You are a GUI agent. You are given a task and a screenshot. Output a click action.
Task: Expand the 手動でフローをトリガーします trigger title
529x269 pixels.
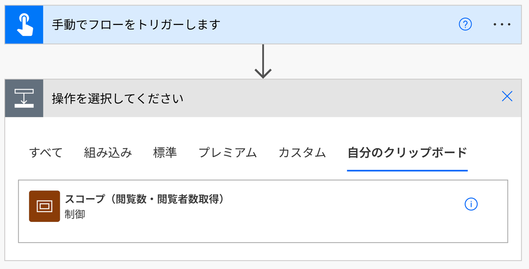coord(136,25)
